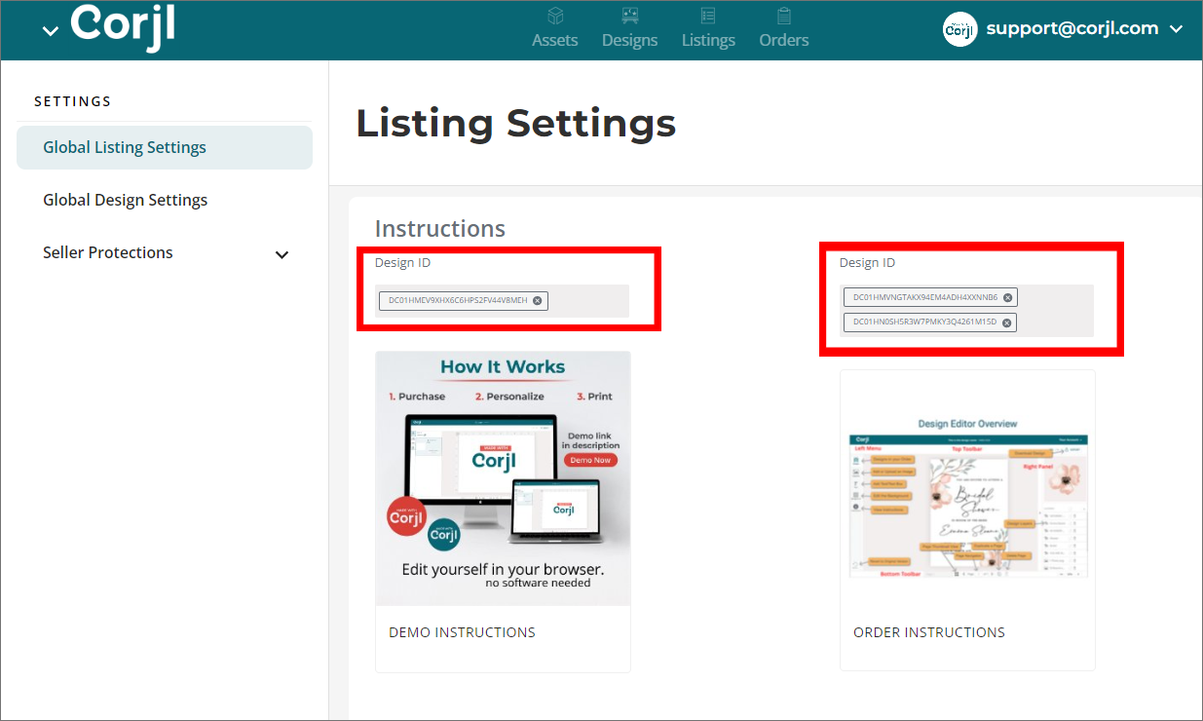This screenshot has height=721, width=1203.
Task: Select Global Design Settings
Action: [x=125, y=200]
